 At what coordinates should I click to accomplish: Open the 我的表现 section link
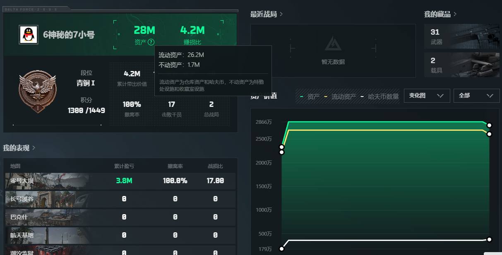click(19, 148)
